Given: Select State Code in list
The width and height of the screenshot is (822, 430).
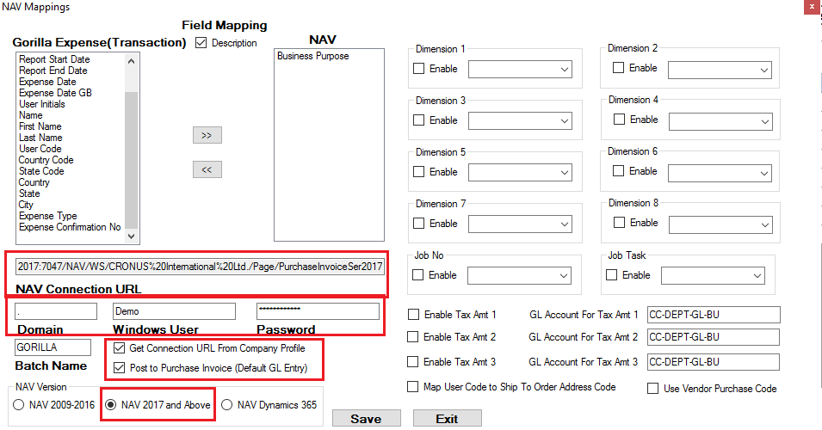Looking at the screenshot, I should (41, 171).
